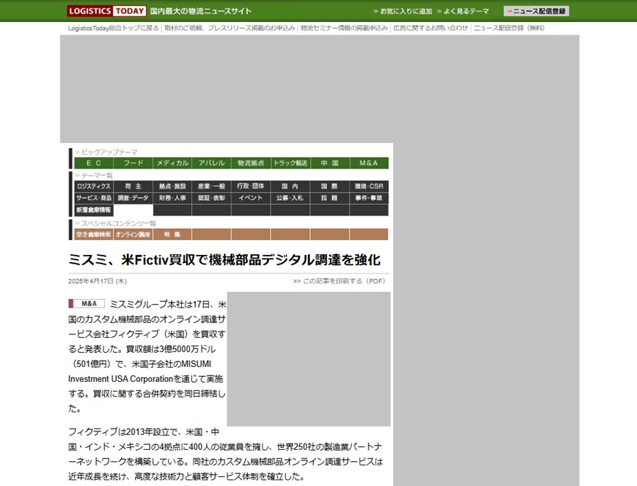This screenshot has height=486, width=637.
Task: Click the article date 2025年4月17日 (木)
Action: 98,281
